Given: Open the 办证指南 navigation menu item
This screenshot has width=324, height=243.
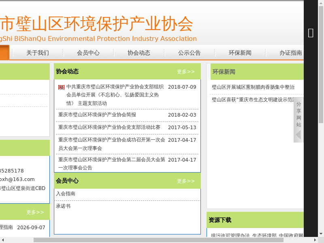Looking at the screenshot, I should [x=291, y=53].
